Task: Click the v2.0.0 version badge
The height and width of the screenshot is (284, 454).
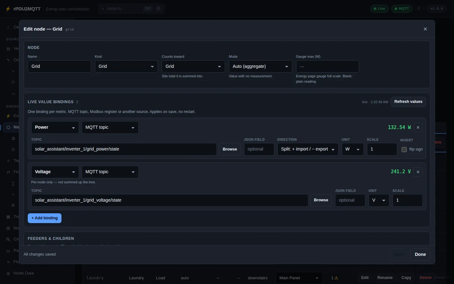Action: click(437, 9)
